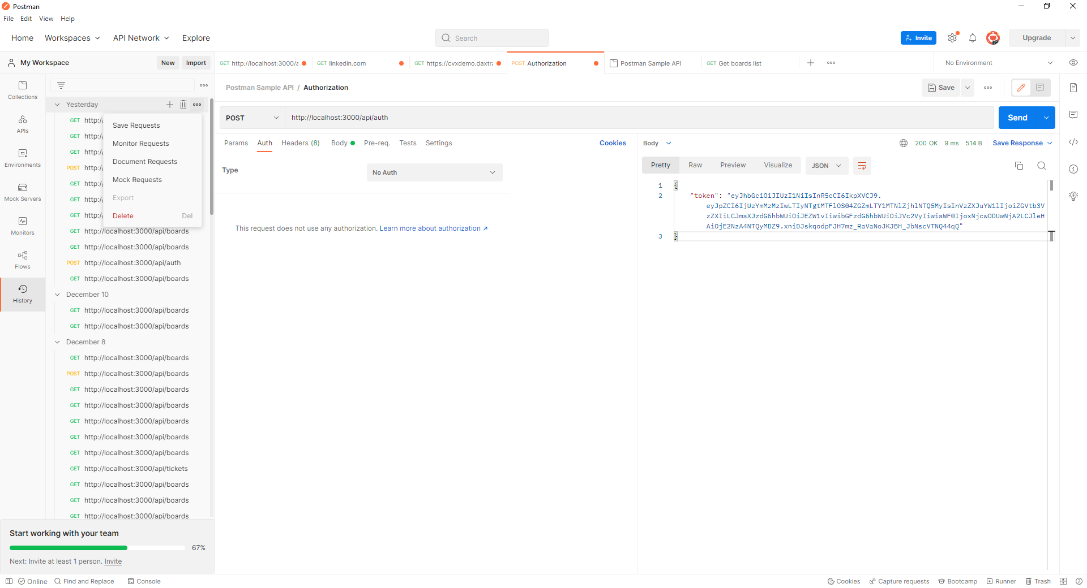Switch to comment mode icon
The height and width of the screenshot is (588, 1087).
1040,88
